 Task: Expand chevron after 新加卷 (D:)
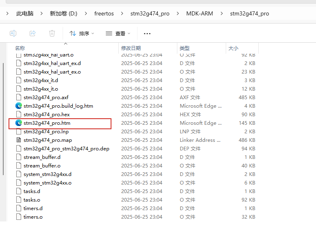86,13
